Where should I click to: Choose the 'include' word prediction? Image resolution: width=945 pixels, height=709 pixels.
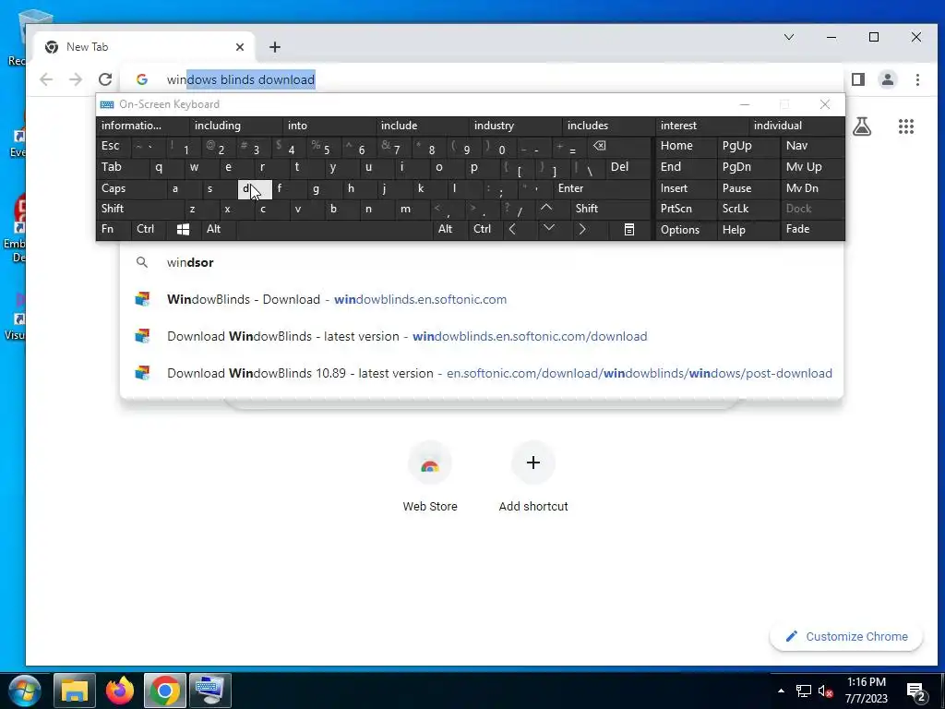click(422, 126)
